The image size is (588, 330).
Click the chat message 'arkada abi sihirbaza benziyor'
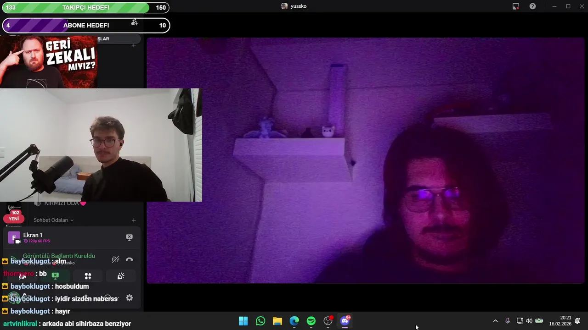[x=86, y=324]
